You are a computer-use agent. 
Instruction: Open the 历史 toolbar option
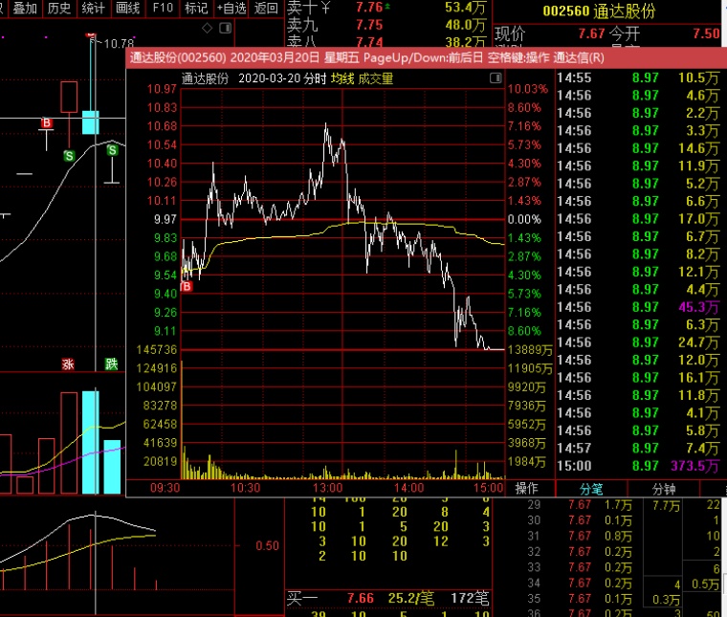point(59,8)
